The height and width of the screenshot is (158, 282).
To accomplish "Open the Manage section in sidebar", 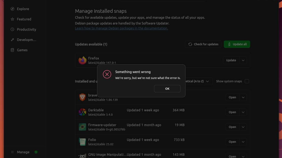I will pyautogui.click(x=23, y=152).
